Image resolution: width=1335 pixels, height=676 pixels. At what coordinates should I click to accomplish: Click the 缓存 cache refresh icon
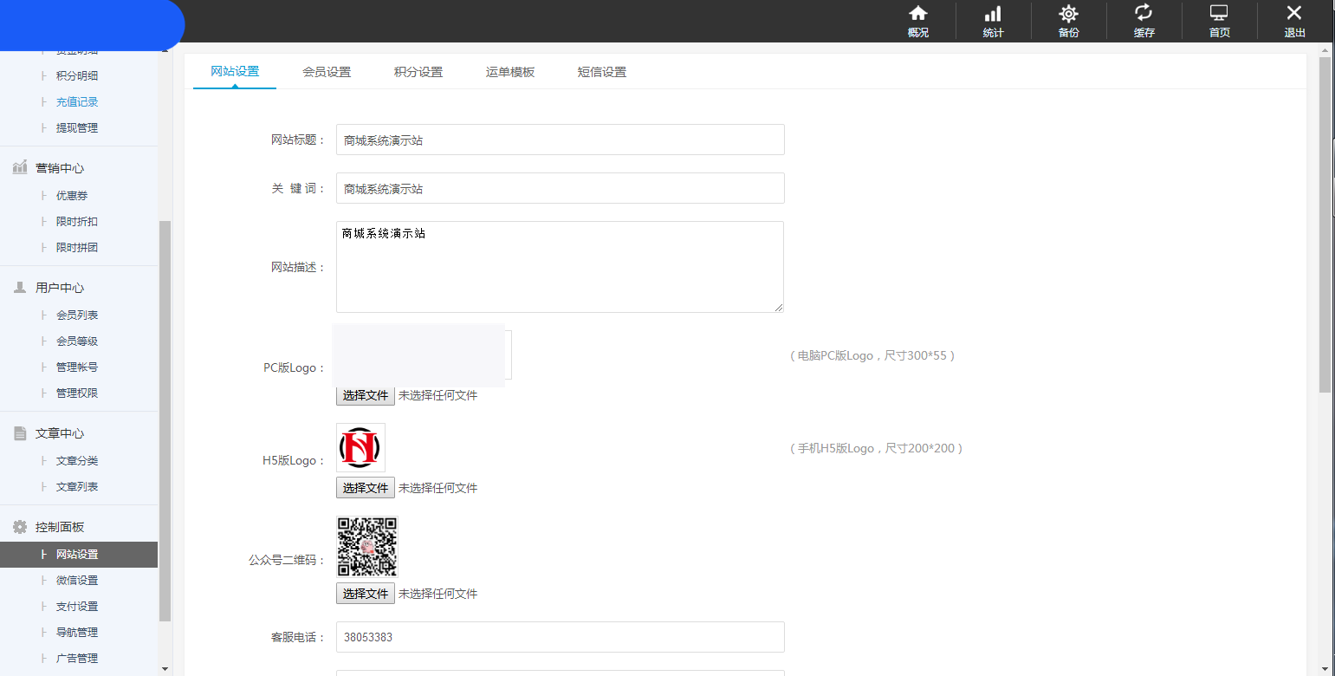click(1144, 19)
